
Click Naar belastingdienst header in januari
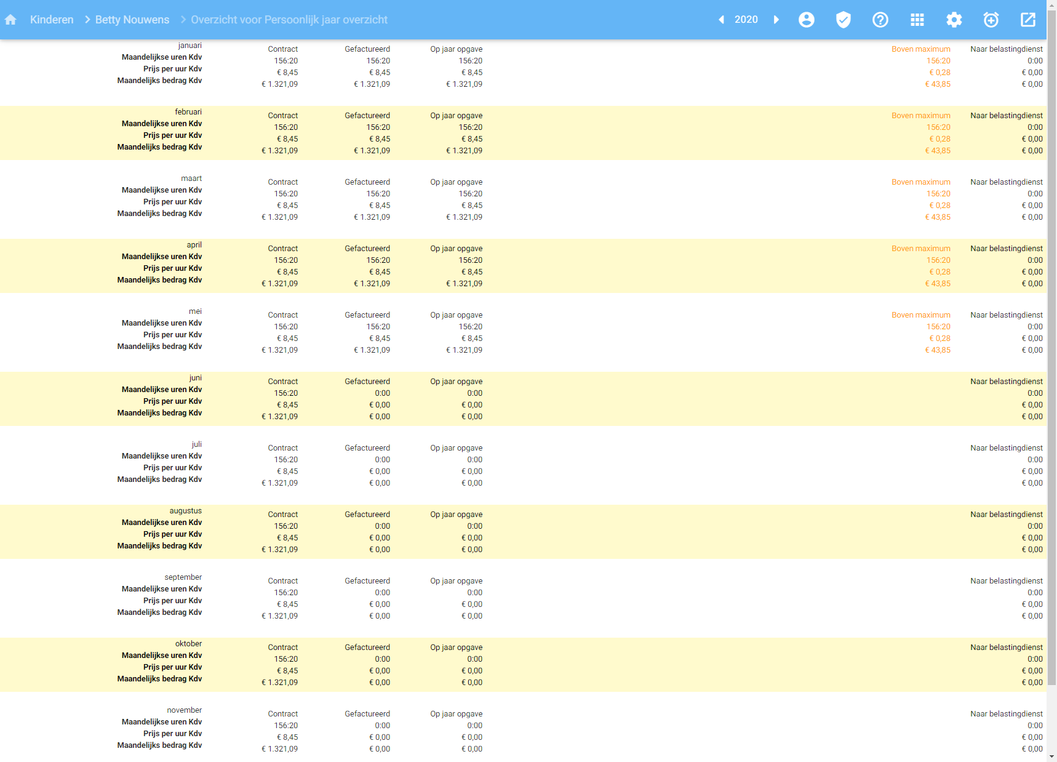(x=1007, y=49)
